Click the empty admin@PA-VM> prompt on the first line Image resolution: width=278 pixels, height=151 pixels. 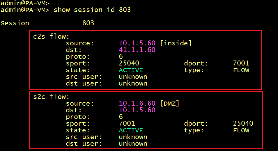25,3
